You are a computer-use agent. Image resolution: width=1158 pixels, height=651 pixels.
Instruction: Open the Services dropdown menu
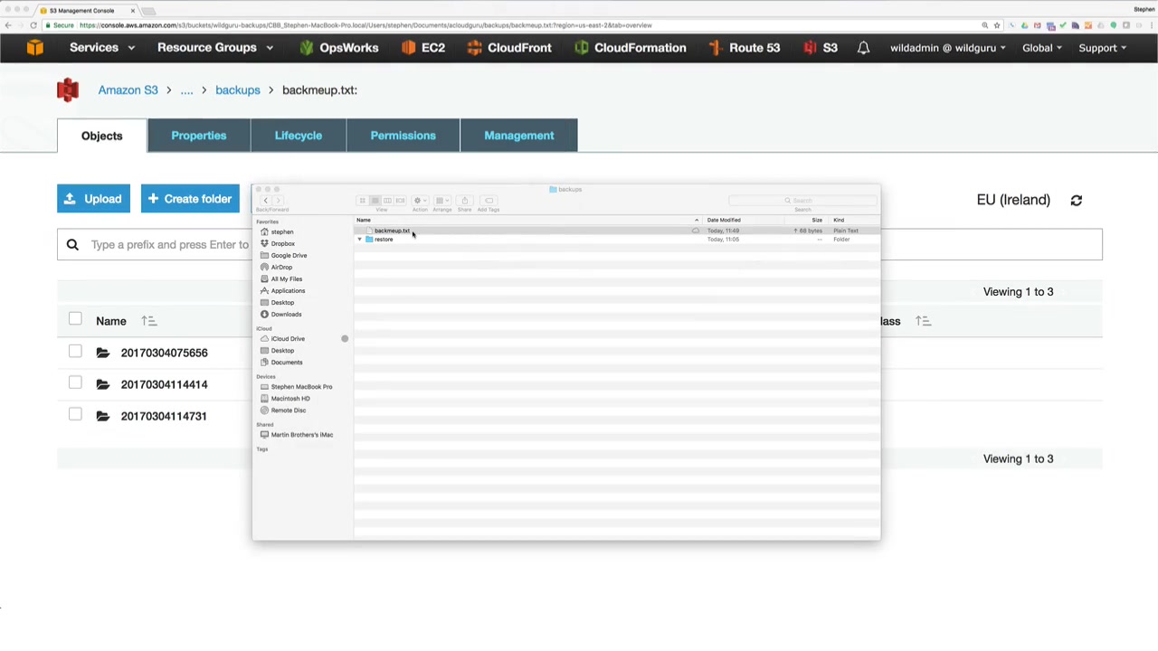(x=102, y=48)
